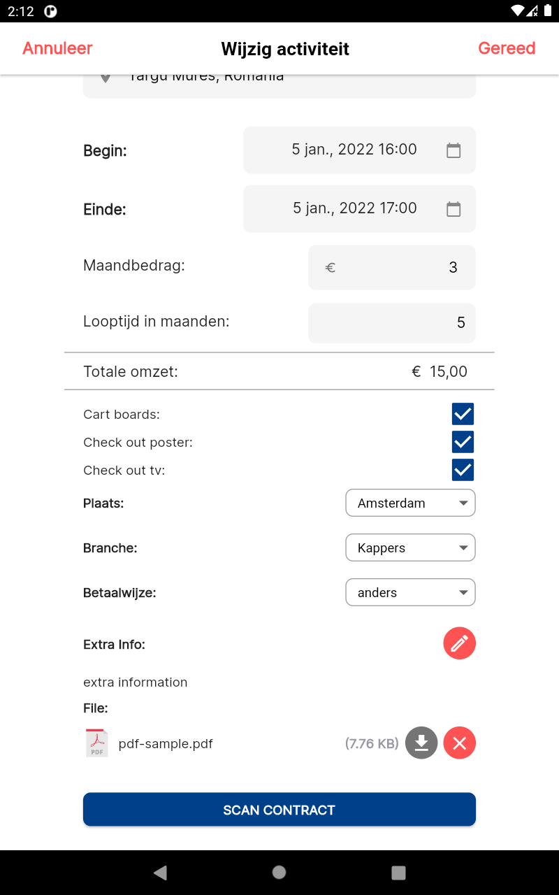Edit the Looptijd in maanden field
The width and height of the screenshot is (559, 895).
pos(392,322)
